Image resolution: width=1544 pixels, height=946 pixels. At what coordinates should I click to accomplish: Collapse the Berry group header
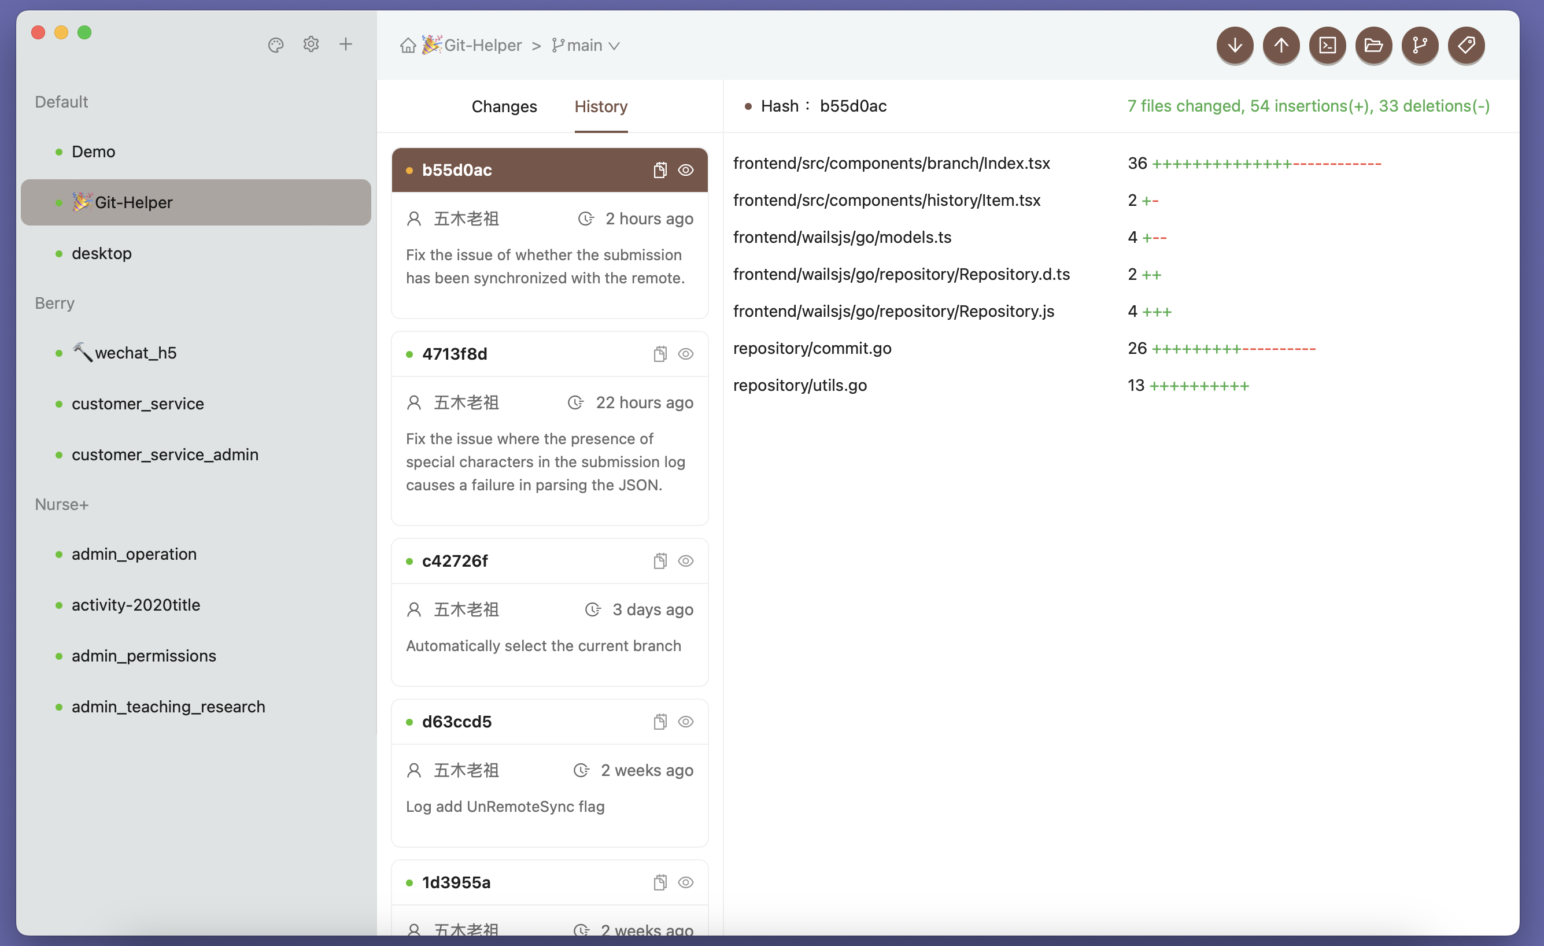tap(54, 303)
